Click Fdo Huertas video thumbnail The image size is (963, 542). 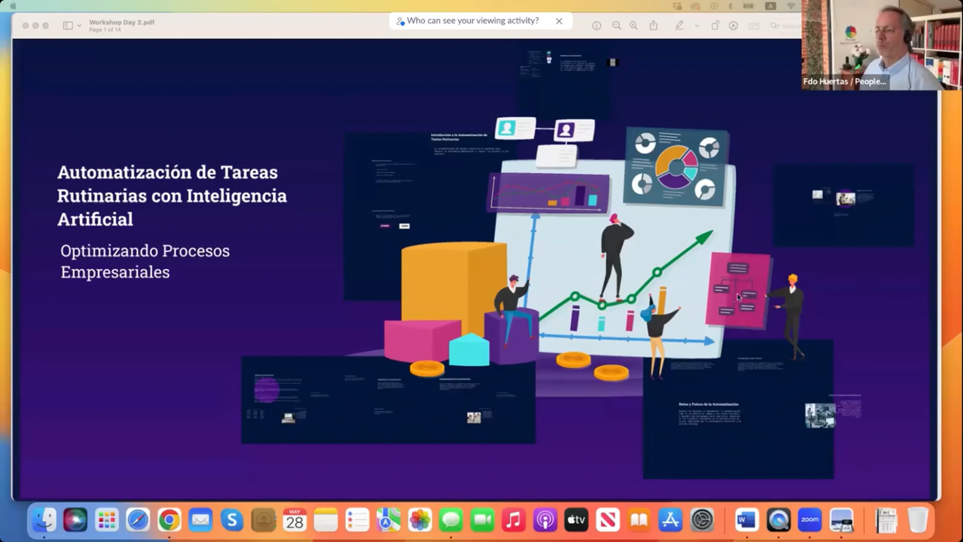(x=882, y=45)
